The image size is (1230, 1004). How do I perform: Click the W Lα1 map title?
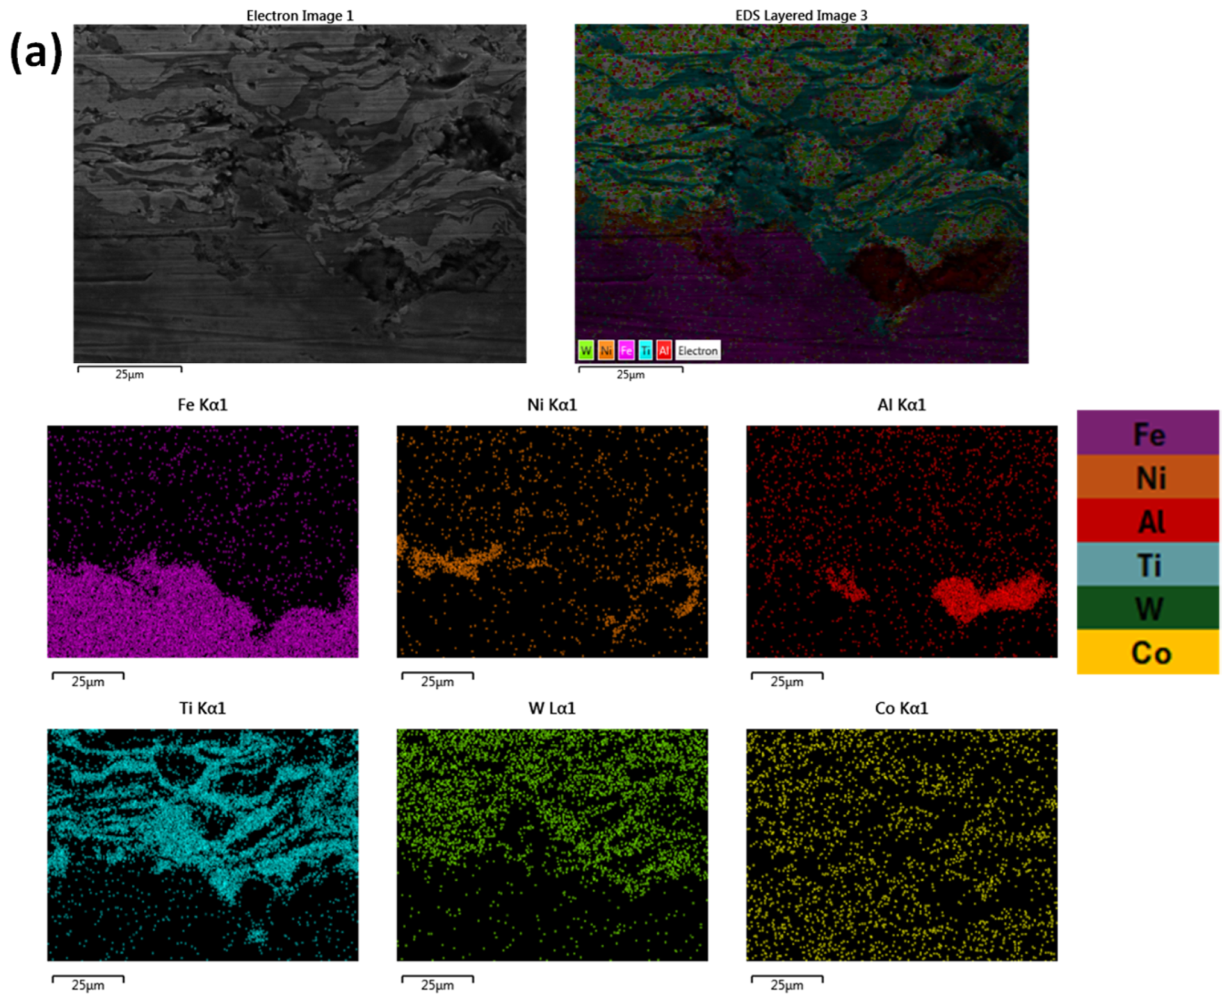click(552, 709)
